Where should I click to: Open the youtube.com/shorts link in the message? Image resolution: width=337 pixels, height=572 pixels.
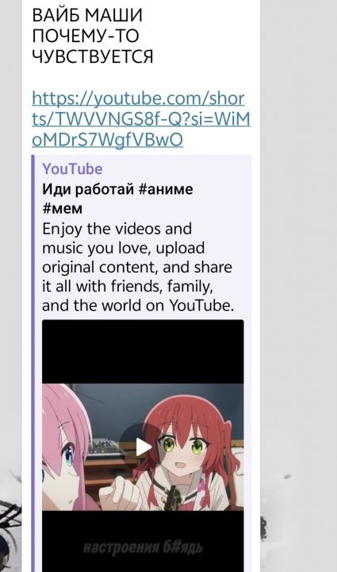(x=141, y=119)
